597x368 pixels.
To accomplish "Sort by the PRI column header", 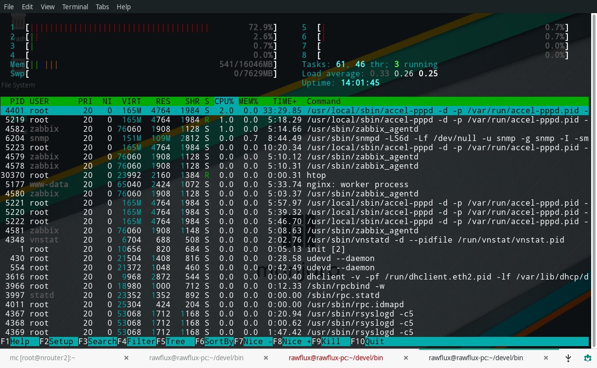I will click(86, 101).
